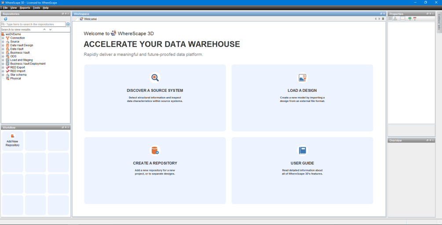Open the View menu
Image resolution: width=442 pixels, height=225 pixels.
click(14, 8)
